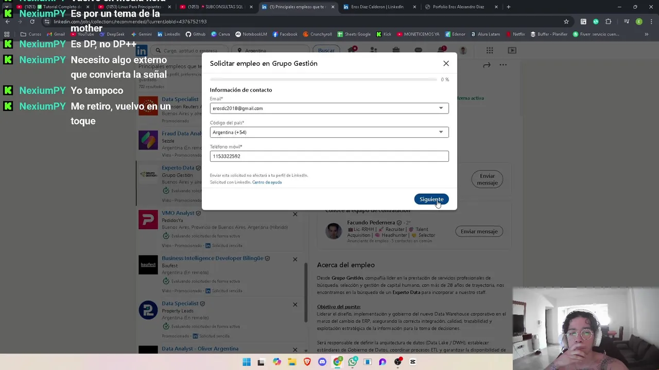659x370 pixels.
Task: Dismiss the Data Specialist Property Leads job
Action: (x=295, y=304)
